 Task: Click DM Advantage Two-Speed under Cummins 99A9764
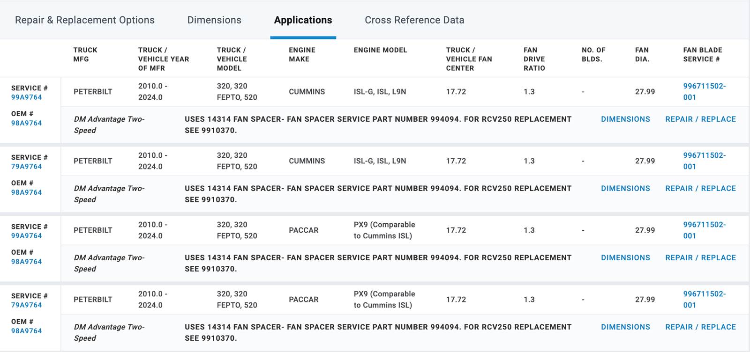(109, 125)
